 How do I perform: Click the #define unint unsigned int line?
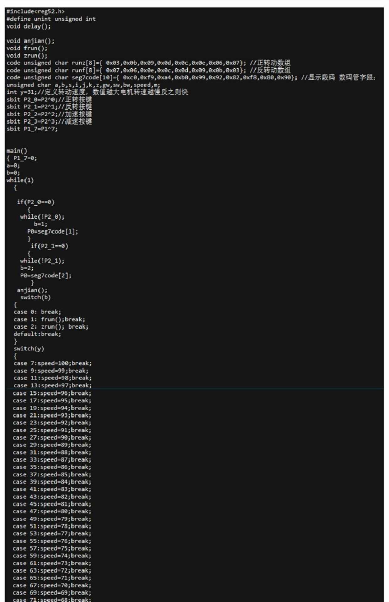coord(51,19)
